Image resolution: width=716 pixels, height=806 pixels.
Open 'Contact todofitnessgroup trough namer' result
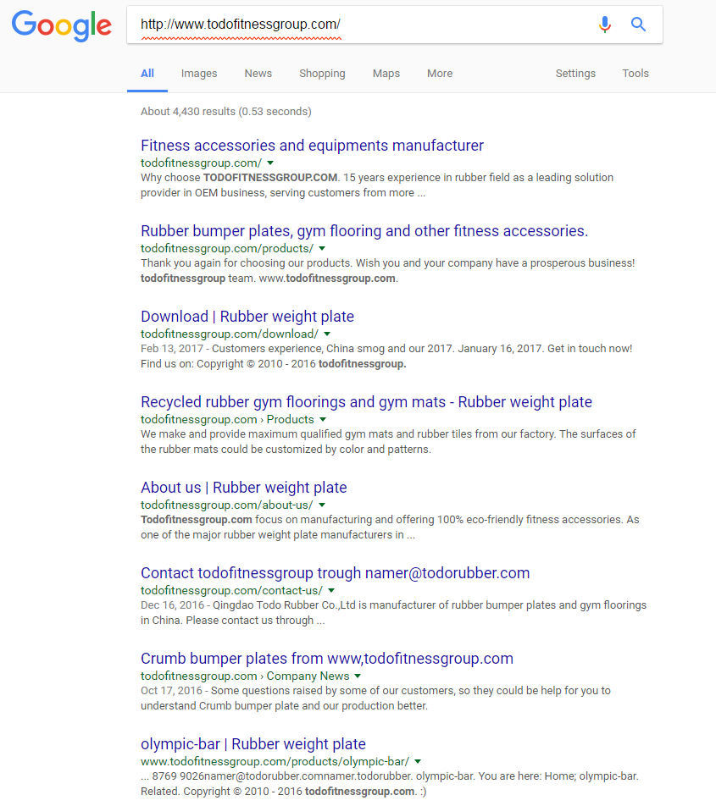click(x=336, y=573)
